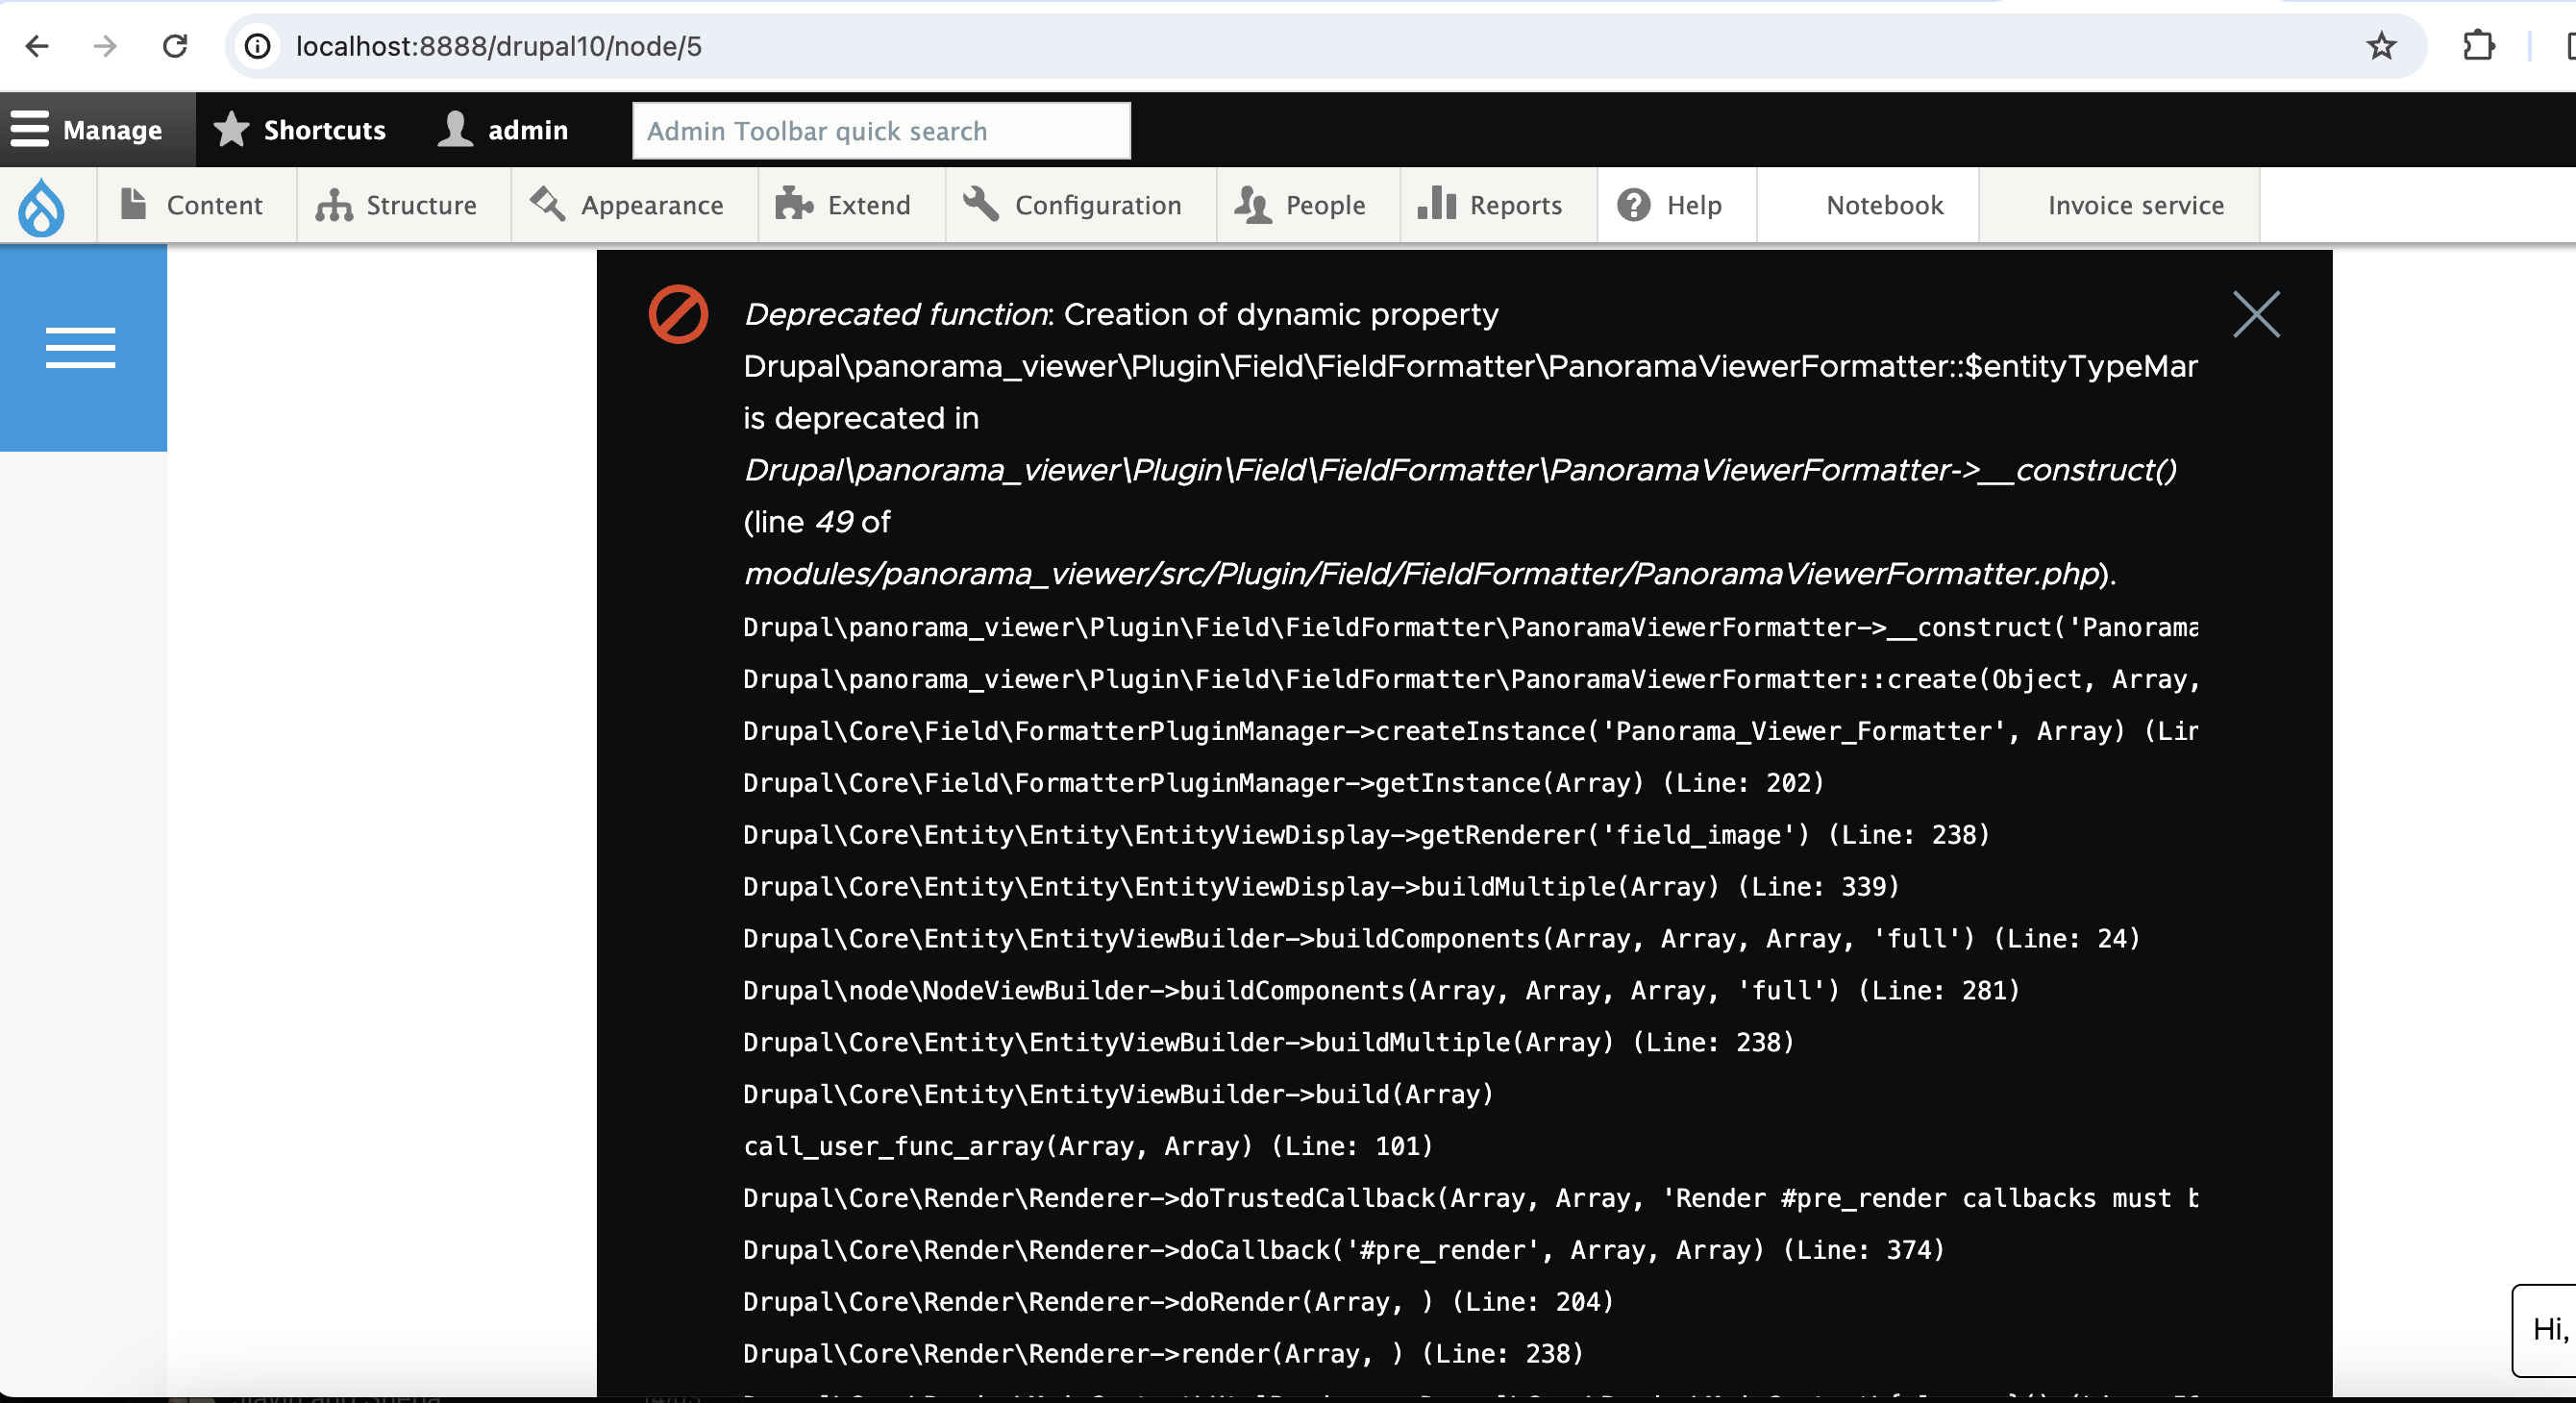This screenshot has width=2576, height=1403.
Task: Click the browser address bar URL
Action: [x=500, y=46]
